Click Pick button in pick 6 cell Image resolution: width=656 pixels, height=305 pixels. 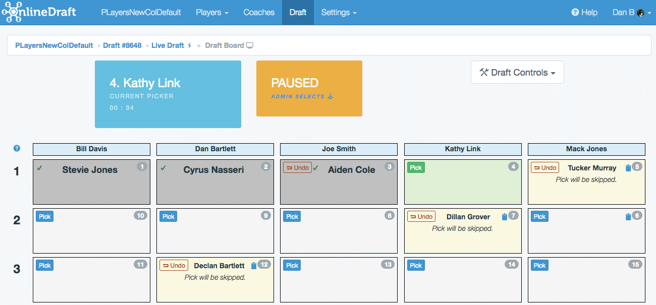pyautogui.click(x=539, y=217)
